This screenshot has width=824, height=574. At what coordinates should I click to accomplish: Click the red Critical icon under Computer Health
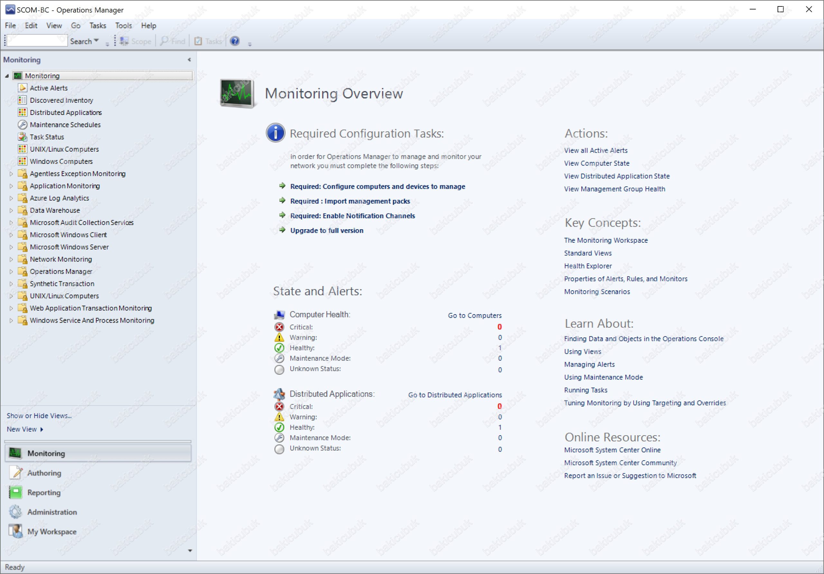pyautogui.click(x=279, y=327)
